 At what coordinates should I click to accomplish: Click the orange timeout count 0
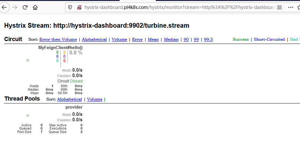click(x=65, y=53)
